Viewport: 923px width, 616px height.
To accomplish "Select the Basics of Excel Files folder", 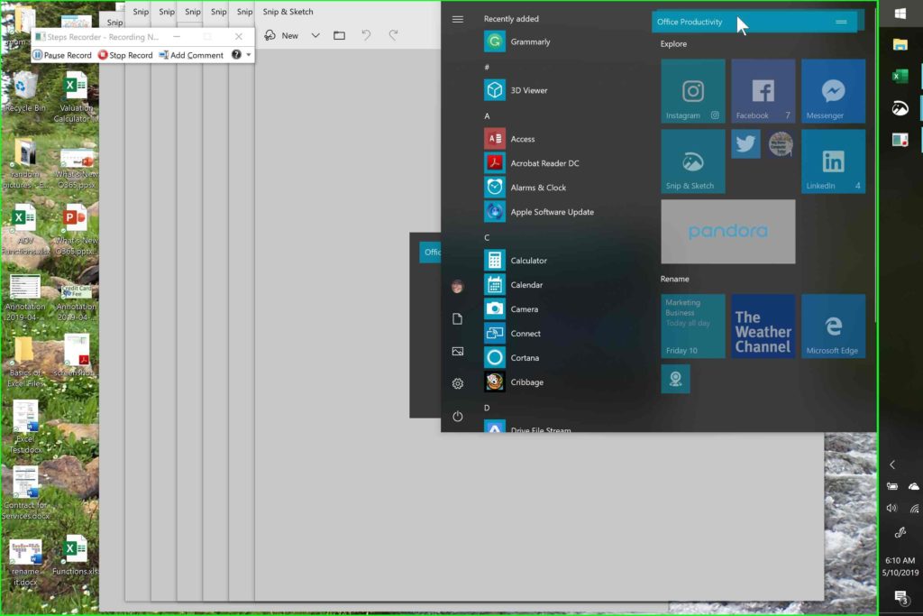I will click(x=25, y=362).
